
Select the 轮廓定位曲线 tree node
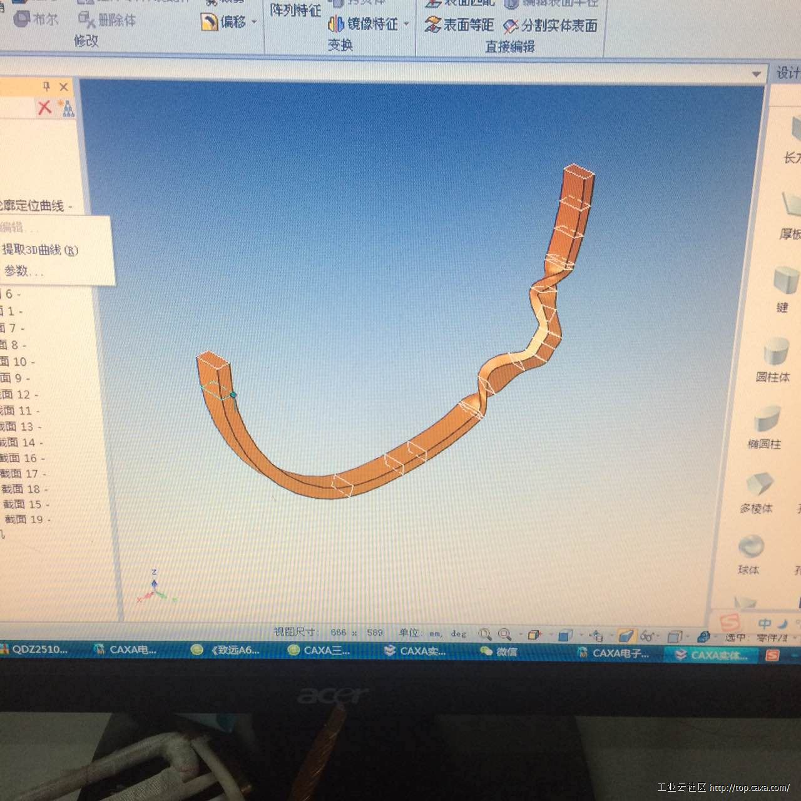tap(34, 206)
